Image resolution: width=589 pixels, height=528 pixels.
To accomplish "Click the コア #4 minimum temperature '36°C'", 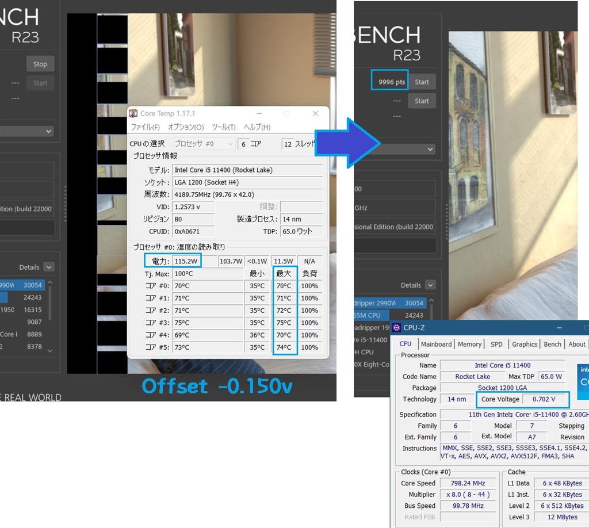I will 257,335.
